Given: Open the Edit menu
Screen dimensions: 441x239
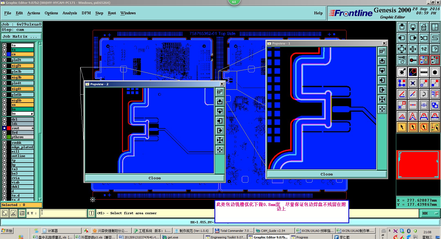Looking at the screenshot, I should [x=19, y=13].
